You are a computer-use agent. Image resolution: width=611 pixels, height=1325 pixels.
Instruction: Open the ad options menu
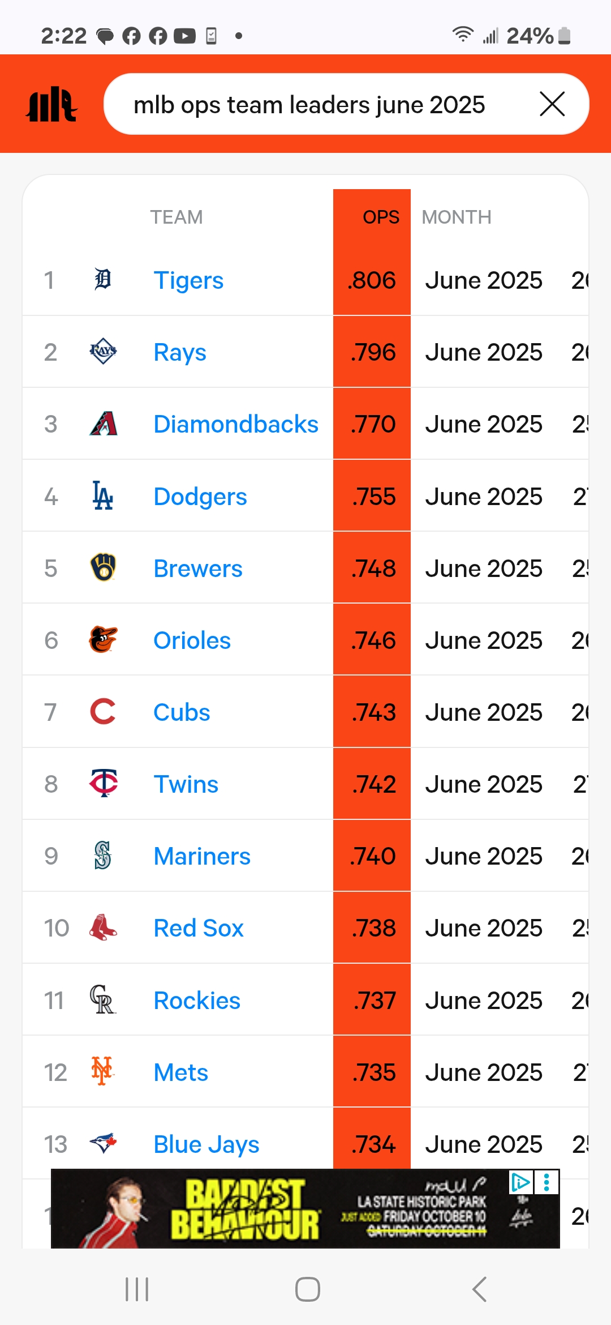click(x=547, y=1182)
